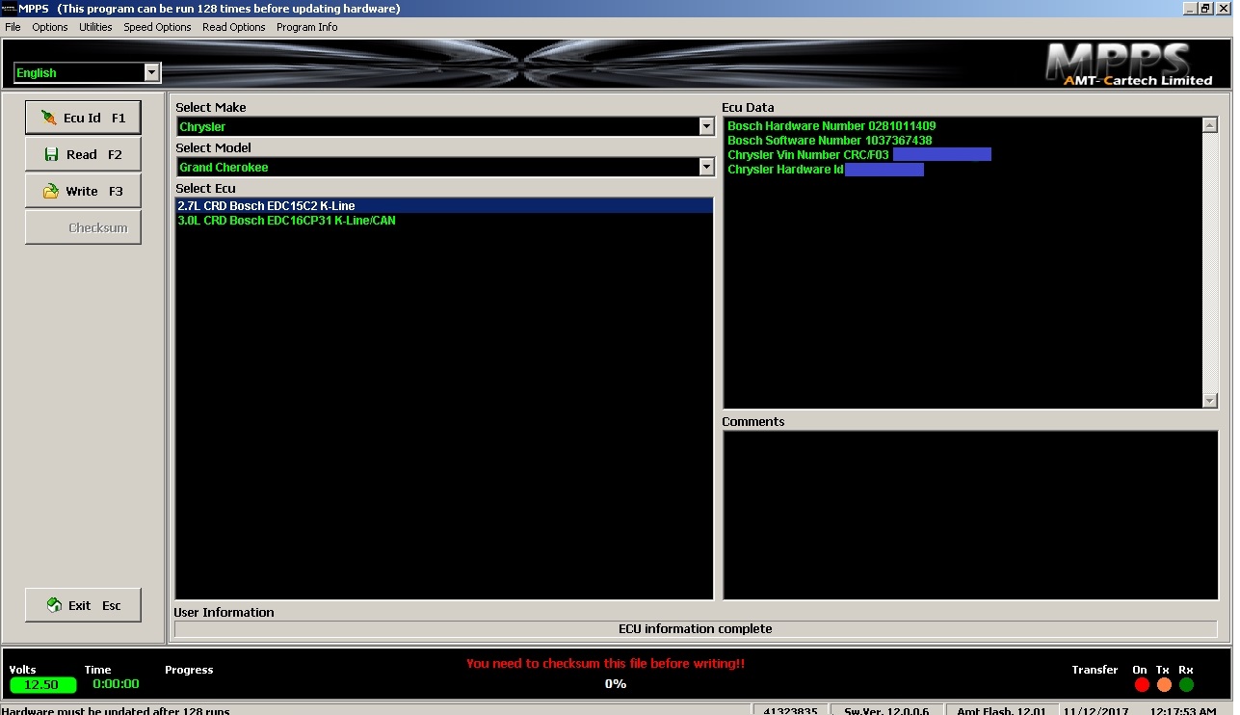Open the Utilities menu

95,27
